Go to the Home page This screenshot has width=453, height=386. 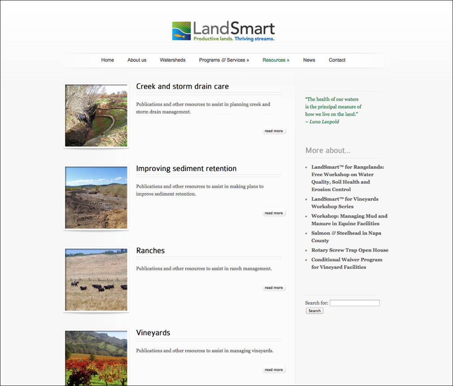tap(107, 60)
